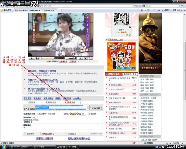
Task: Switch to the 嵌入影音語法 tab
Action: click(70, 102)
